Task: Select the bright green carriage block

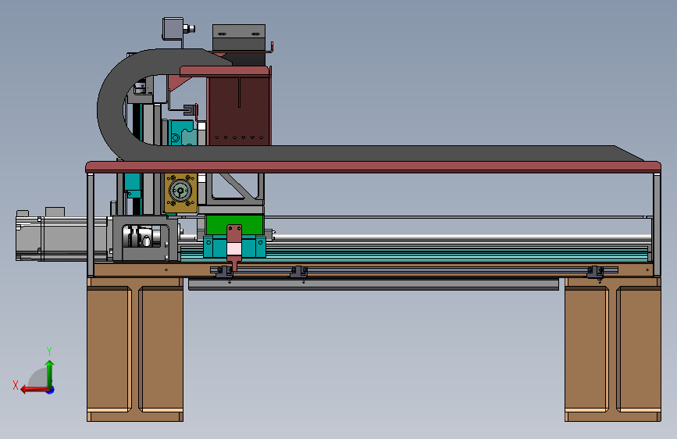Action: [x=234, y=225]
